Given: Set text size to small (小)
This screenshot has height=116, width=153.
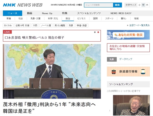Looking at the screenshot, I should 139,5.
